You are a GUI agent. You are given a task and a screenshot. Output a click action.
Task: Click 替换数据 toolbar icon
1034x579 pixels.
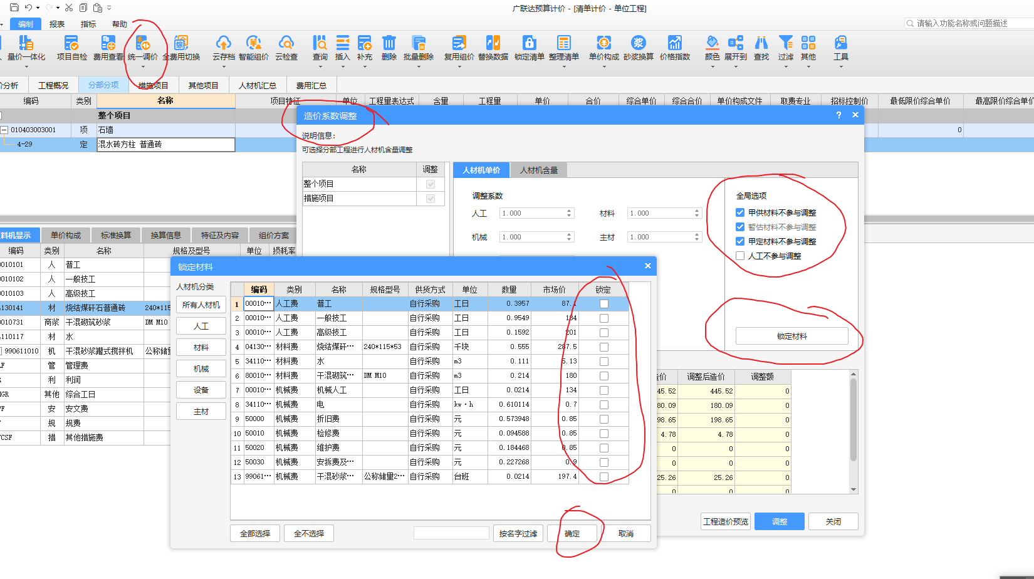click(493, 43)
